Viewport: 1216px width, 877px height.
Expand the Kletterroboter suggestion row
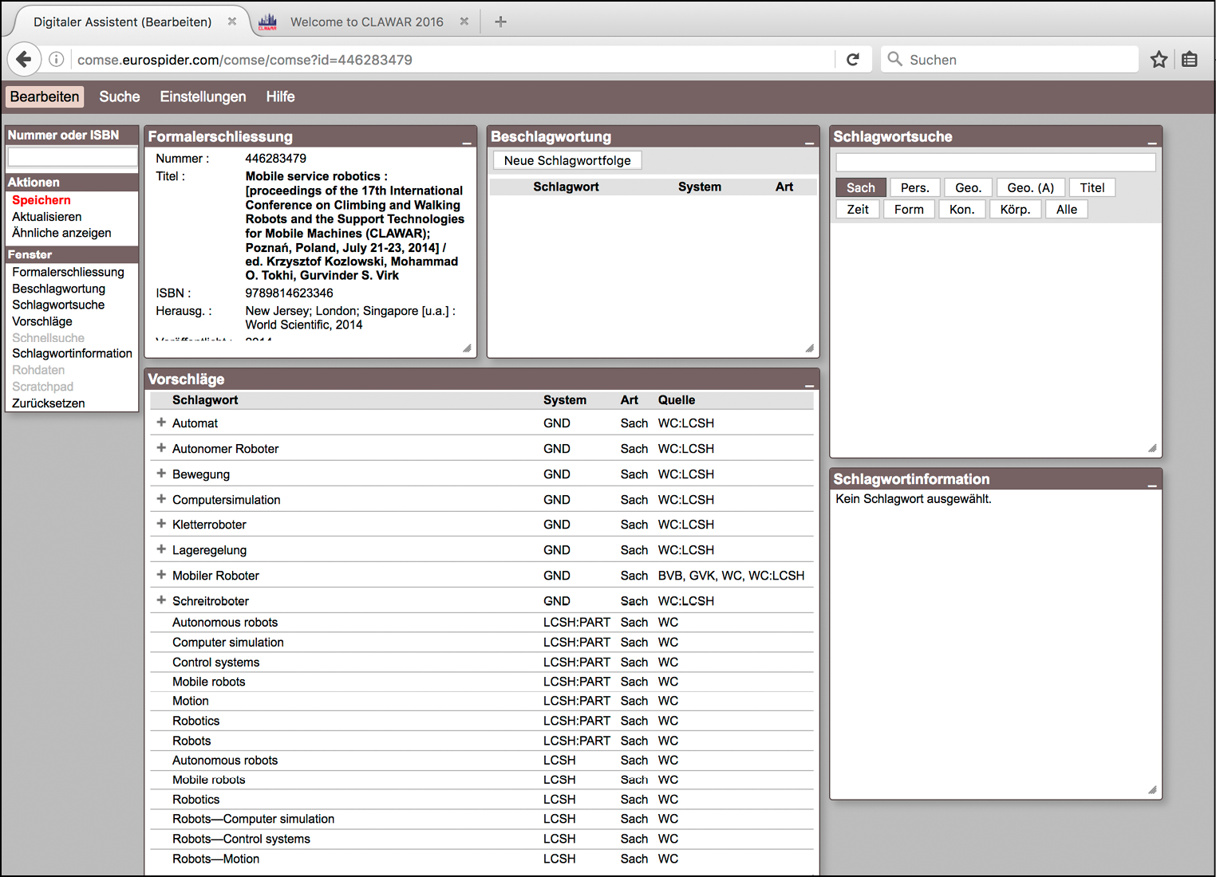161,524
